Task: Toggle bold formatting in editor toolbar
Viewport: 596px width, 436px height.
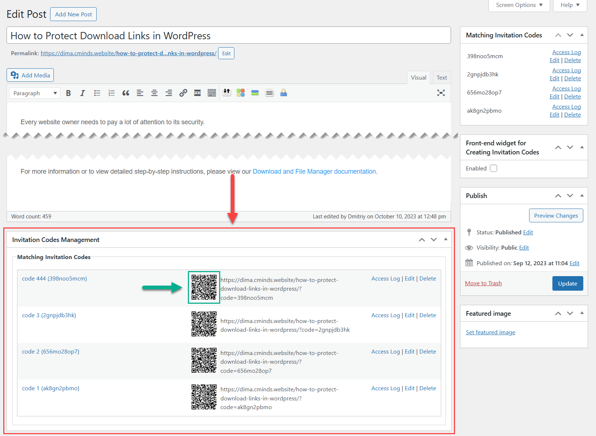Action: point(68,93)
